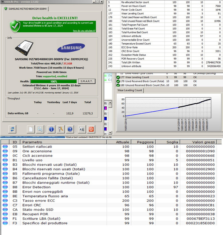Select the 'CRC Error Count' row
223x235 pixels.
165,51
